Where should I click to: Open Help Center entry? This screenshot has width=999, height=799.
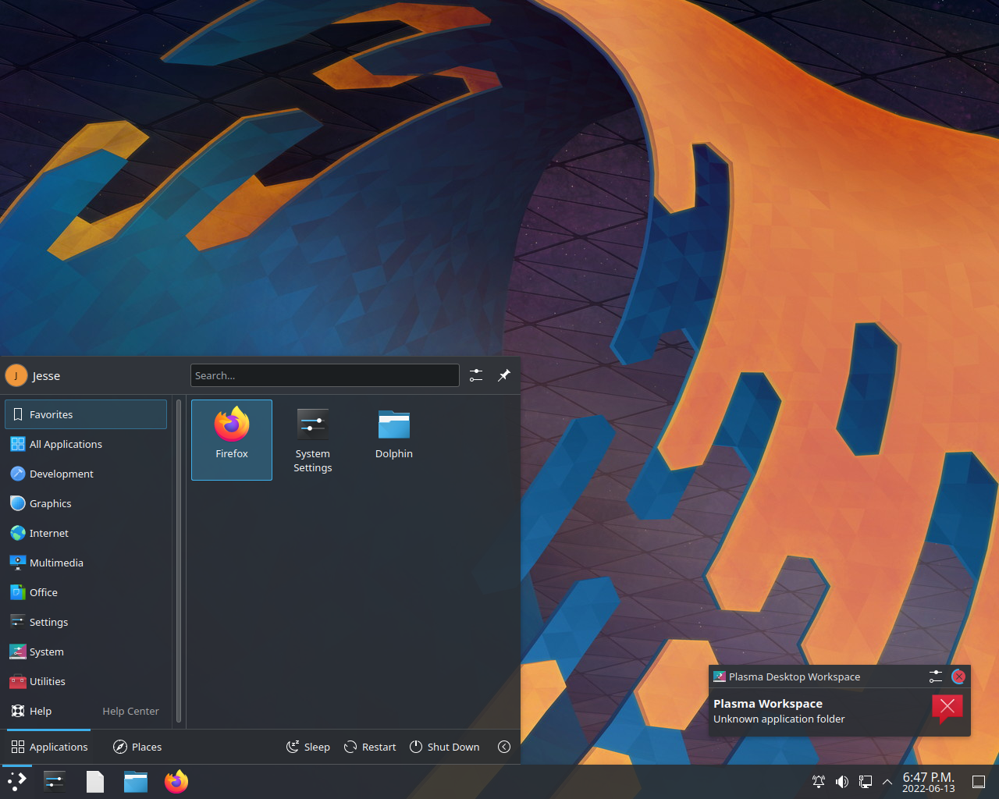tap(86, 711)
